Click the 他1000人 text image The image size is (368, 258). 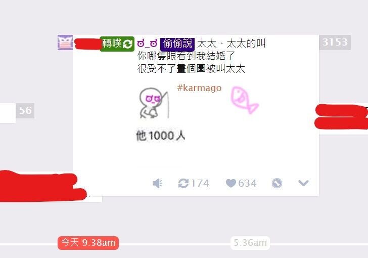pos(161,136)
